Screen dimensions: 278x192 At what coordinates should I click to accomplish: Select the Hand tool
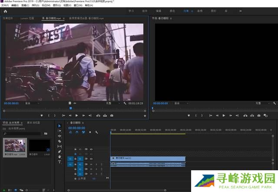60,156
